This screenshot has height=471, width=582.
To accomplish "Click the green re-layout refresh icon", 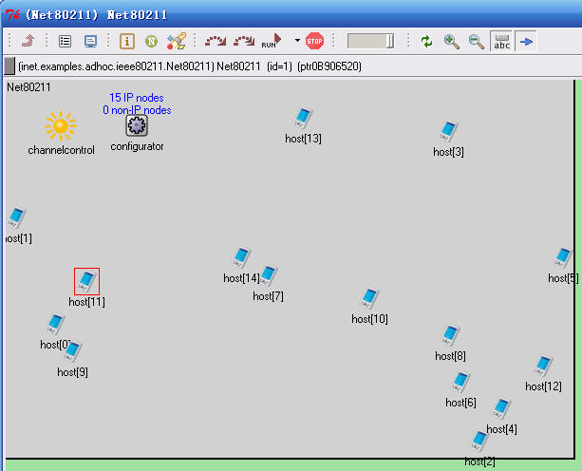I will pyautogui.click(x=427, y=41).
